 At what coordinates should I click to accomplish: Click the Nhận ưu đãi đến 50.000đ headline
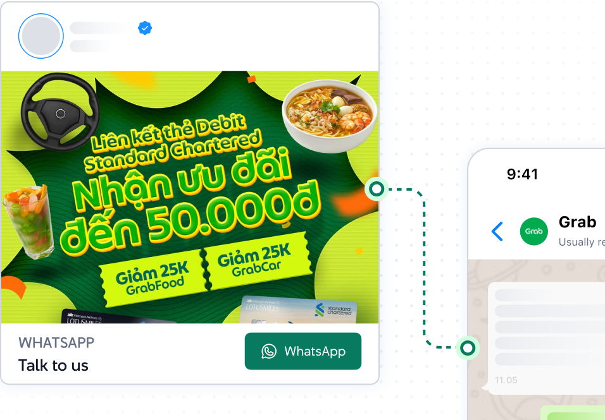tap(191, 198)
